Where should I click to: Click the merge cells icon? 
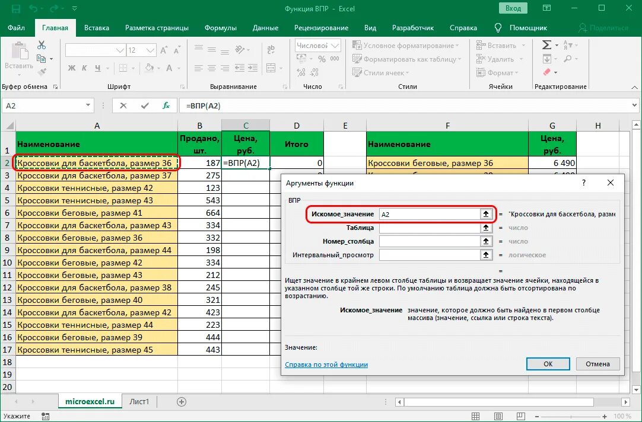pyautogui.click(x=271, y=68)
